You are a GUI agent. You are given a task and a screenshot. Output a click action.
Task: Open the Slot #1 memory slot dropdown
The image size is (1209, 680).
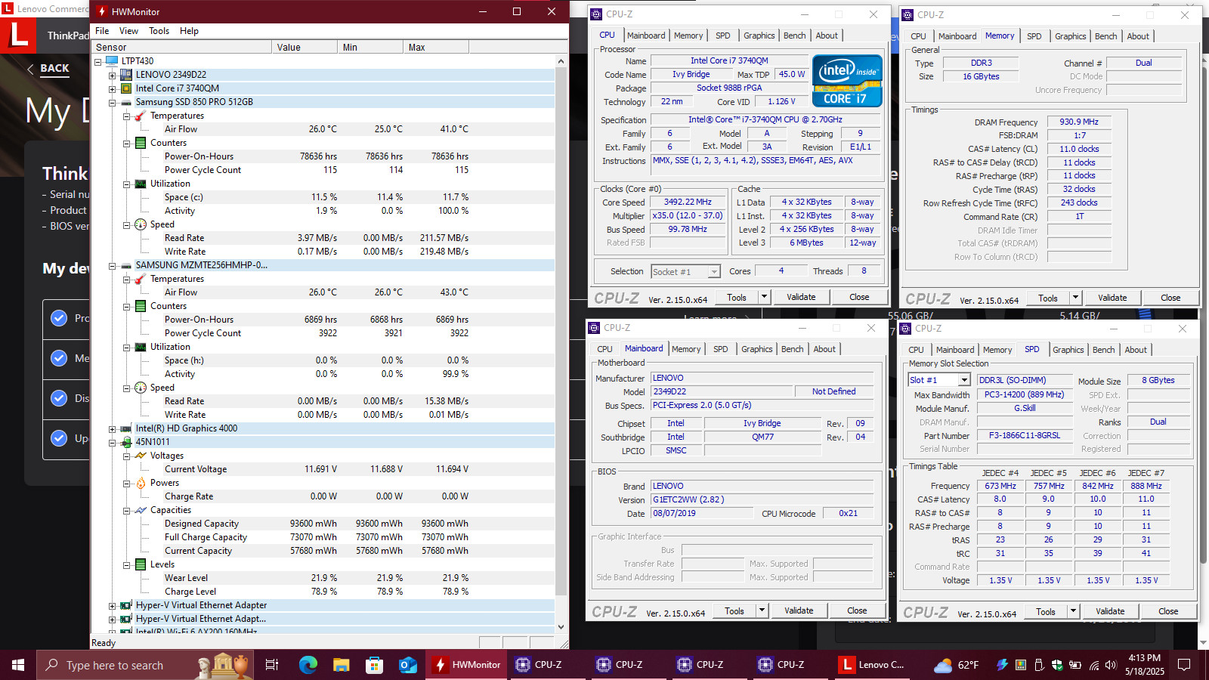point(964,380)
